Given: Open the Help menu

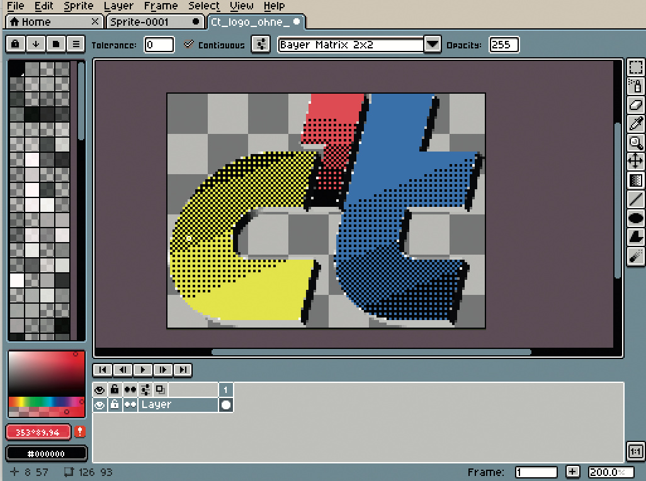Looking at the screenshot, I should 274,6.
